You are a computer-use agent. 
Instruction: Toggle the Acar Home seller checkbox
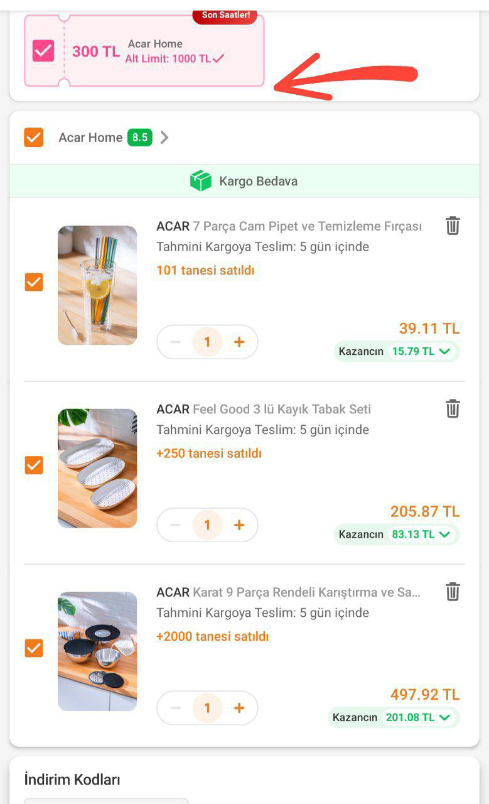click(33, 138)
